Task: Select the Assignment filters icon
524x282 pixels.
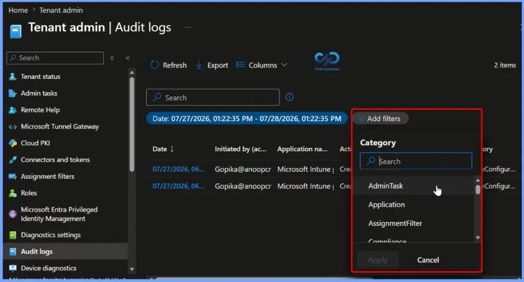Action: point(13,177)
